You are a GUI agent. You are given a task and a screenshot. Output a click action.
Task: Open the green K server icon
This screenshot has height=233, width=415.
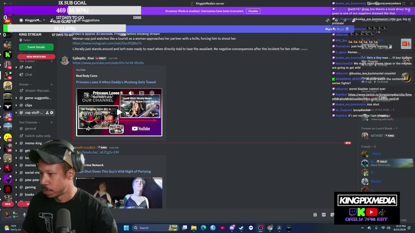(x=8, y=55)
